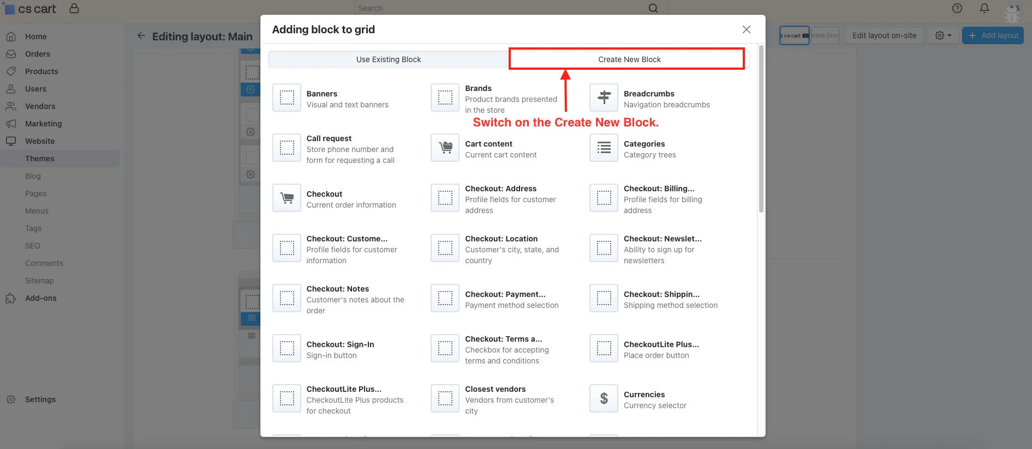This screenshot has height=449, width=1032.
Task: Expand the Website sidebar menu
Action: tap(40, 141)
